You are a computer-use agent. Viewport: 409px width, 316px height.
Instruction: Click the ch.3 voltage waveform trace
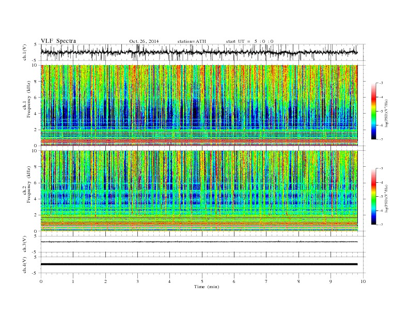199,242
